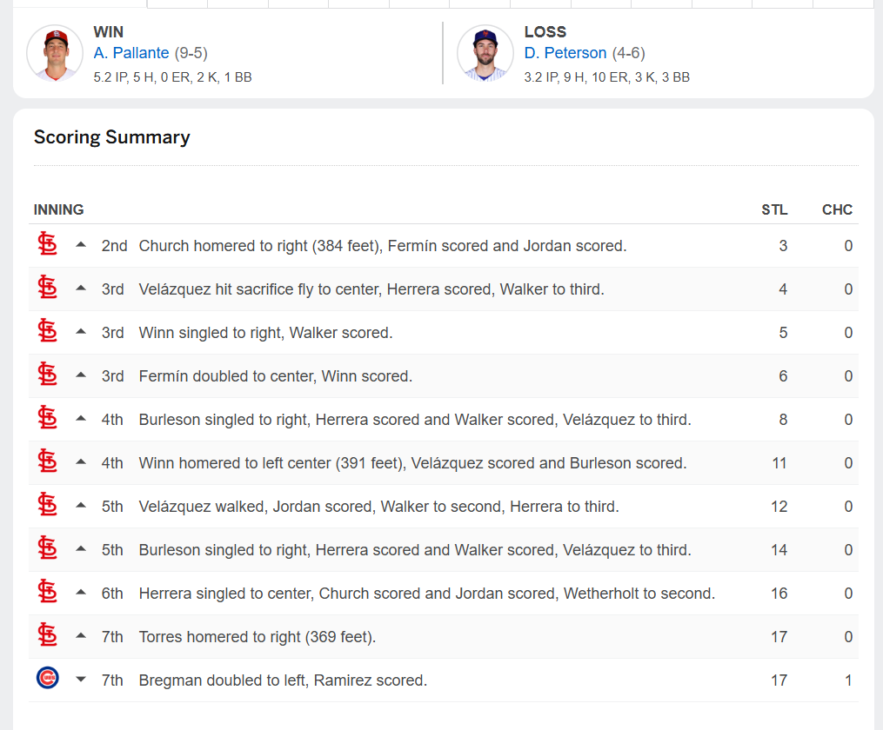Click the top-of-inning arrow for the 2nd inning
883x730 pixels.
(x=81, y=245)
